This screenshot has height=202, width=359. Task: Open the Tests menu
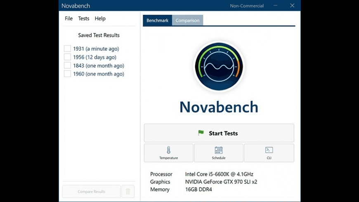click(84, 19)
